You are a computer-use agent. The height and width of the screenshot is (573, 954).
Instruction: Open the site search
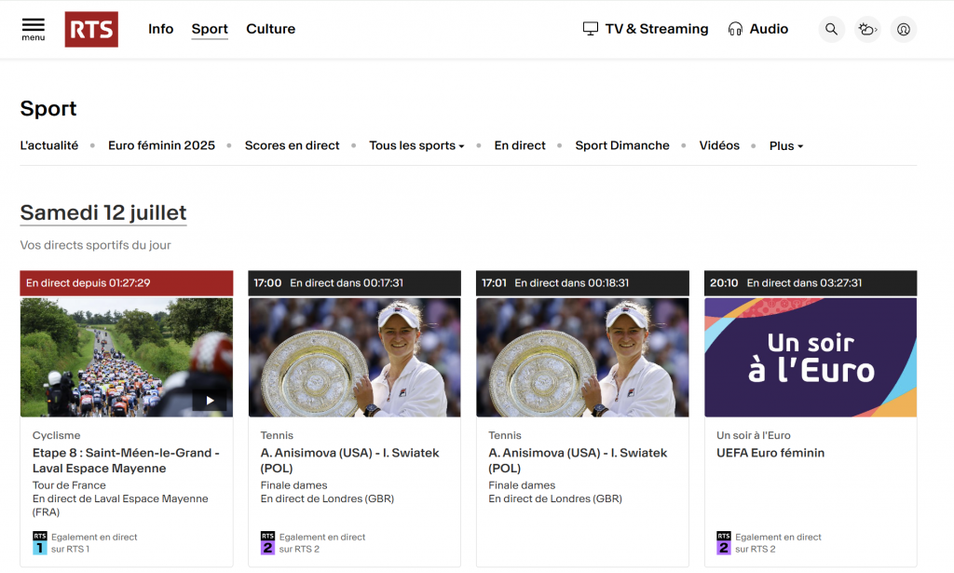pos(831,29)
